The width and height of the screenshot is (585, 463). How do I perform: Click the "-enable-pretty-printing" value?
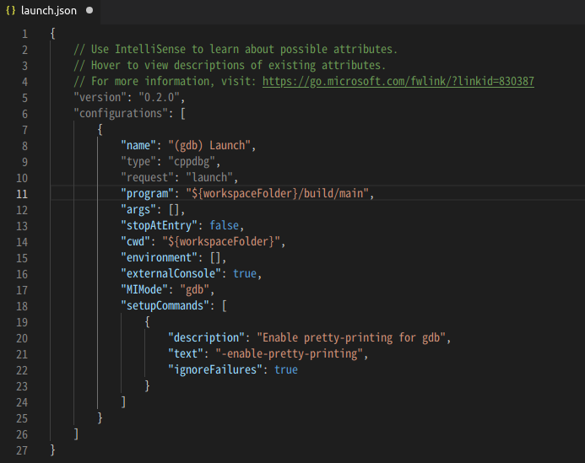(290, 353)
